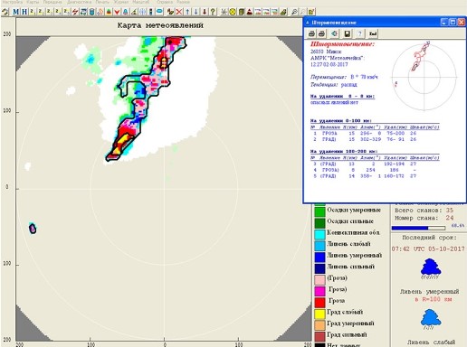The width and height of the screenshot is (467, 347).
Task: Click the yellow circle toolbar icon
Action: (x=233, y=12)
